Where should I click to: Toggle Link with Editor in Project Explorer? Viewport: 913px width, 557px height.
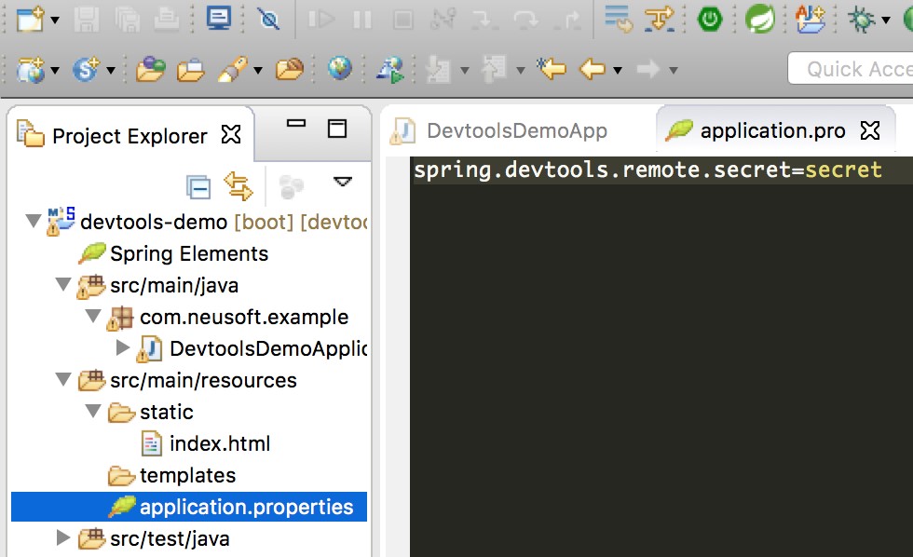238,186
